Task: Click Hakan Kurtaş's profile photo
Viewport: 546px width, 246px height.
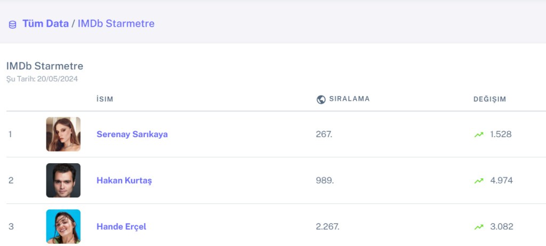Action: [63, 180]
